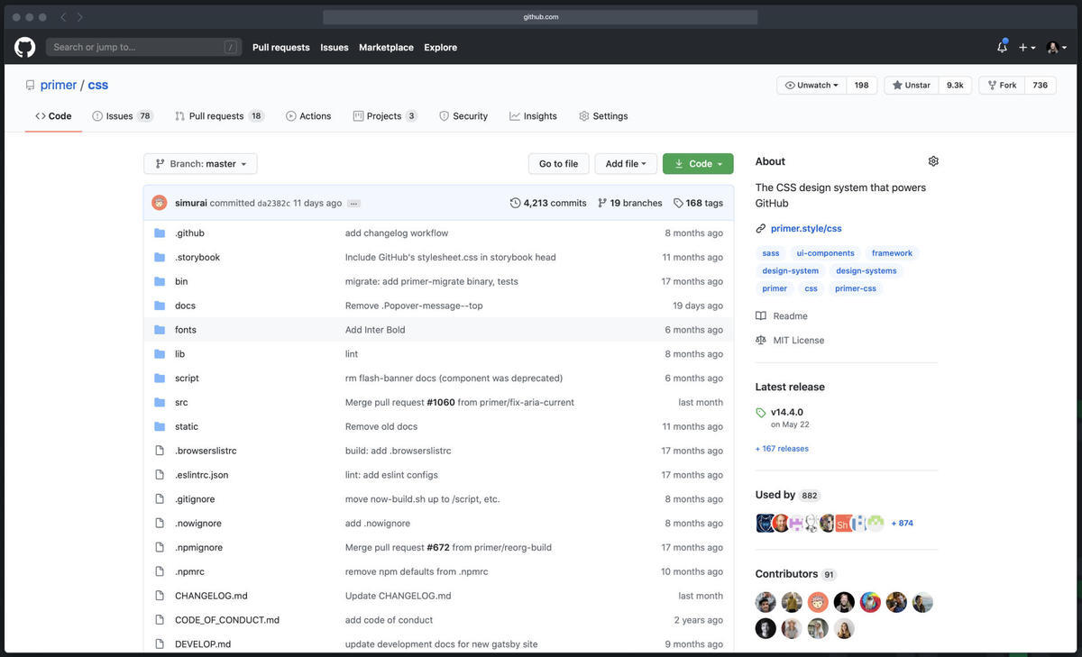Open the bin folder
The image size is (1082, 657).
coord(181,282)
